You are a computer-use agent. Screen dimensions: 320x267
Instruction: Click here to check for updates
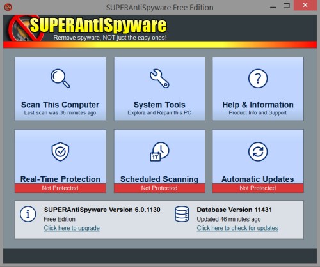click(237, 228)
